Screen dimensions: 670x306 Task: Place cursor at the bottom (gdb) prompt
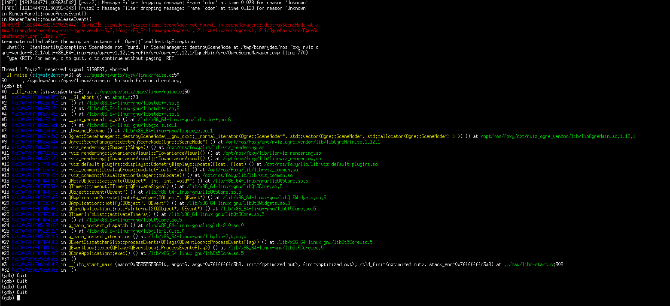(17, 297)
